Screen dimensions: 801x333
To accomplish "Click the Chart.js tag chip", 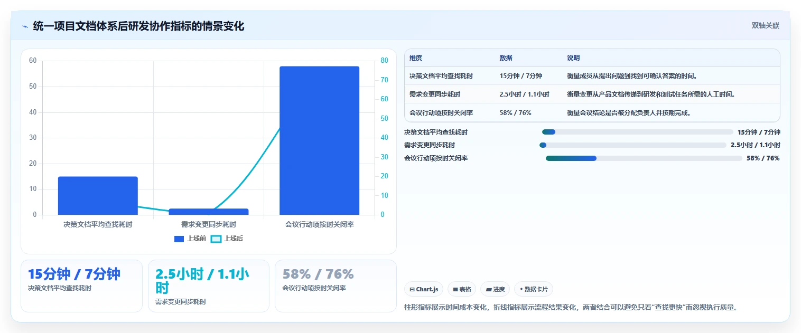I will [x=424, y=289].
